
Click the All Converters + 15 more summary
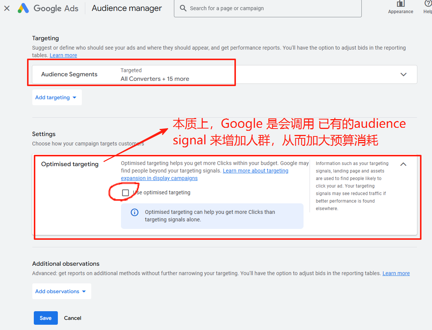point(155,79)
